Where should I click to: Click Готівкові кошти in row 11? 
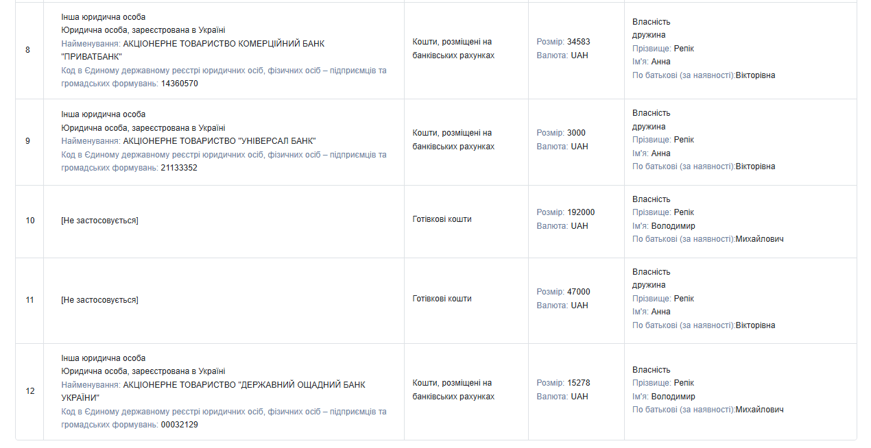(442, 299)
